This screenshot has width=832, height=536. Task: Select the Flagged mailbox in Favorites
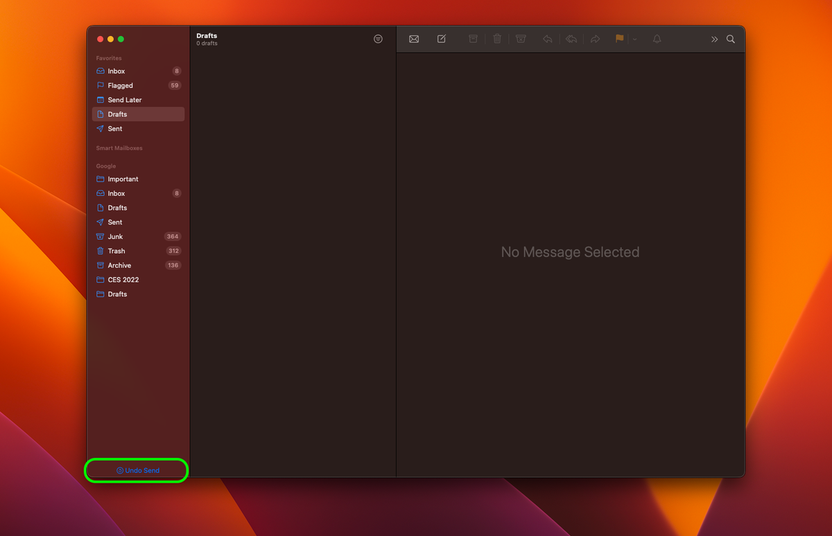pyautogui.click(x=119, y=85)
